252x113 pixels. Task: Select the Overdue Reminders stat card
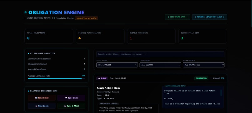[151, 36]
